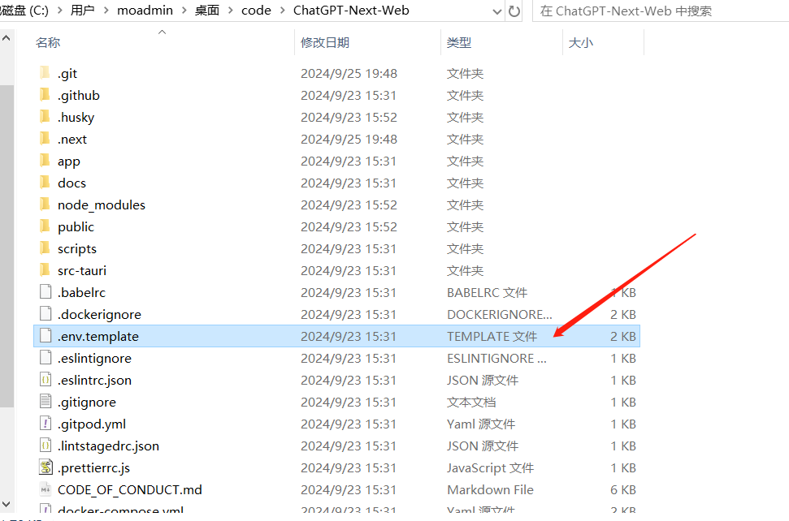Click the scripts folder icon
Viewport: 789px width, 521px height.
[x=46, y=248]
